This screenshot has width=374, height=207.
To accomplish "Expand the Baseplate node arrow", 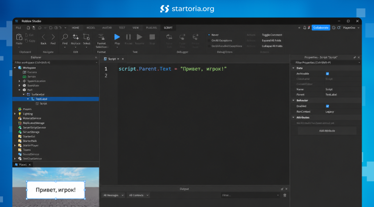I will tap(19, 85).
